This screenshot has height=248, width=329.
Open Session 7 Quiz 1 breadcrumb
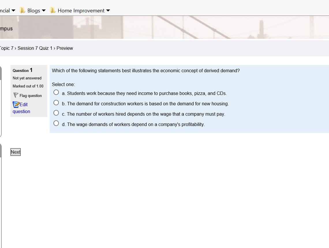pos(35,48)
